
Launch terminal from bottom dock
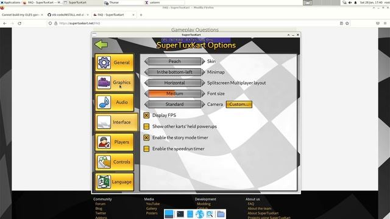coord(180,214)
